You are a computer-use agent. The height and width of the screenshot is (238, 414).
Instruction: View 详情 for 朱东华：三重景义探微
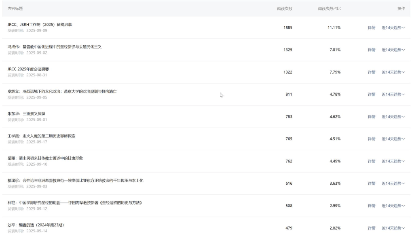(371, 116)
